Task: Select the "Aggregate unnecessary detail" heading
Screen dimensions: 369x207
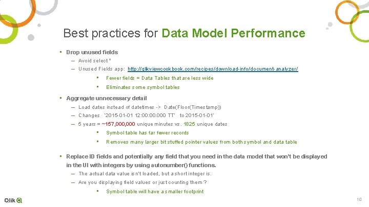Action: tap(106, 98)
